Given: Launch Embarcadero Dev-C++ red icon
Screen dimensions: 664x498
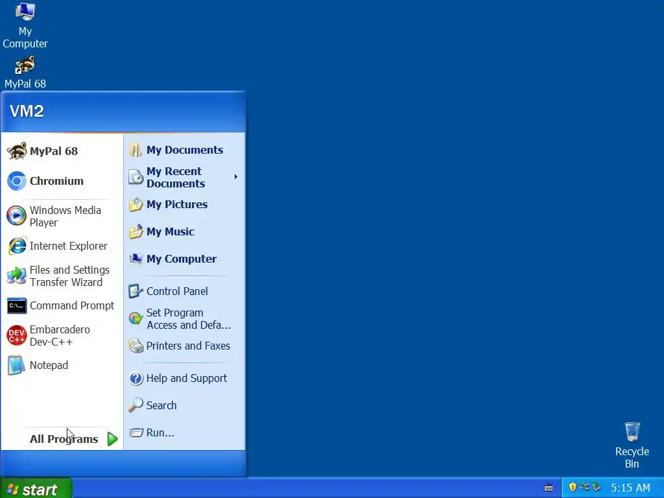Looking at the screenshot, I should click(16, 336).
